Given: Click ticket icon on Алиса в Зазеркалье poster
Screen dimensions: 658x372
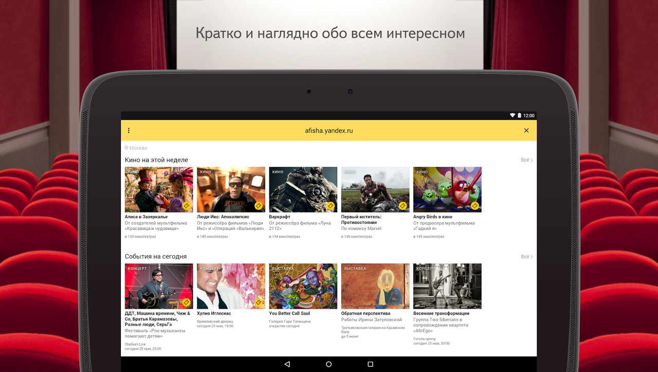Looking at the screenshot, I should click(186, 205).
